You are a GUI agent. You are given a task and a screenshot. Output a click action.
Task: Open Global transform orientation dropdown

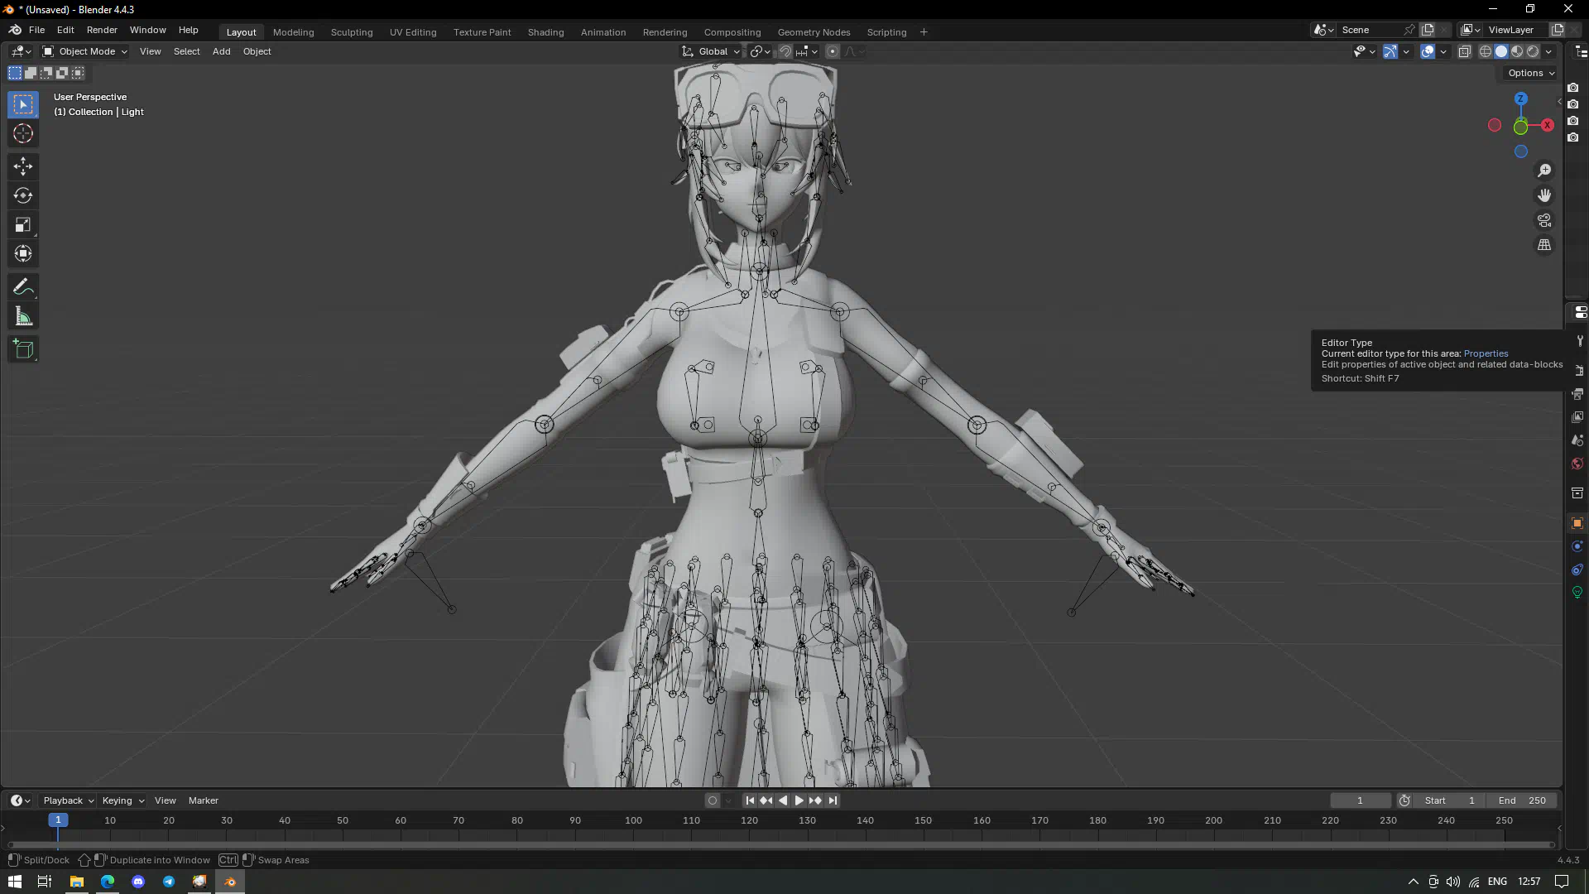point(711,51)
